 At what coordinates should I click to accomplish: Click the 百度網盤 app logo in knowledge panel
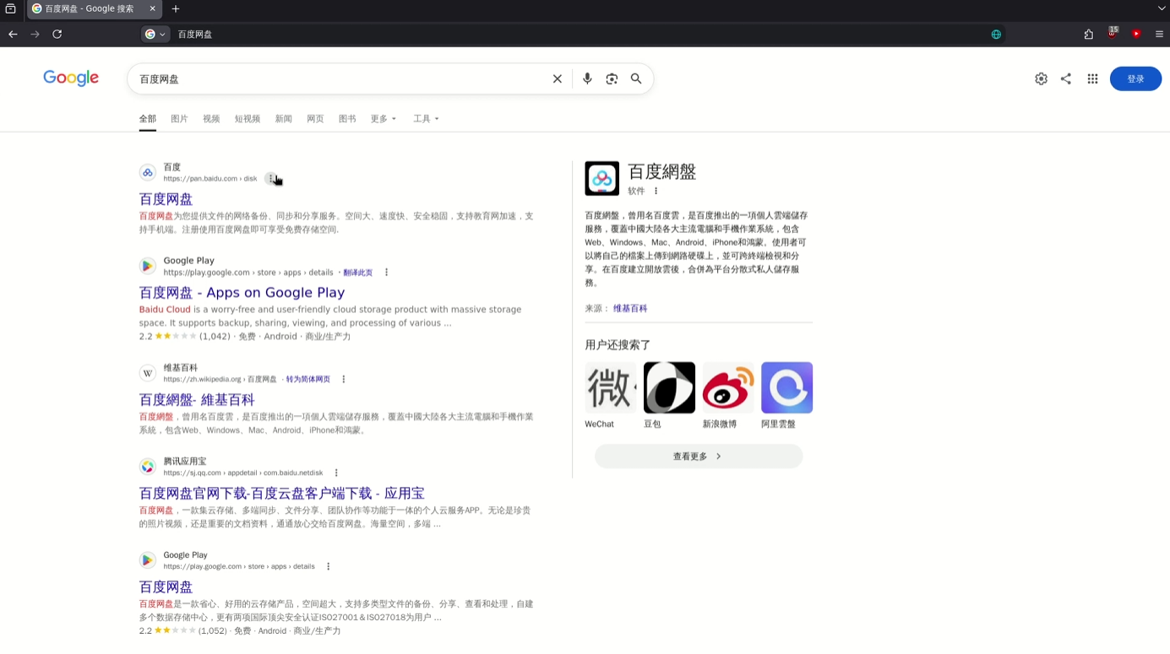point(601,178)
